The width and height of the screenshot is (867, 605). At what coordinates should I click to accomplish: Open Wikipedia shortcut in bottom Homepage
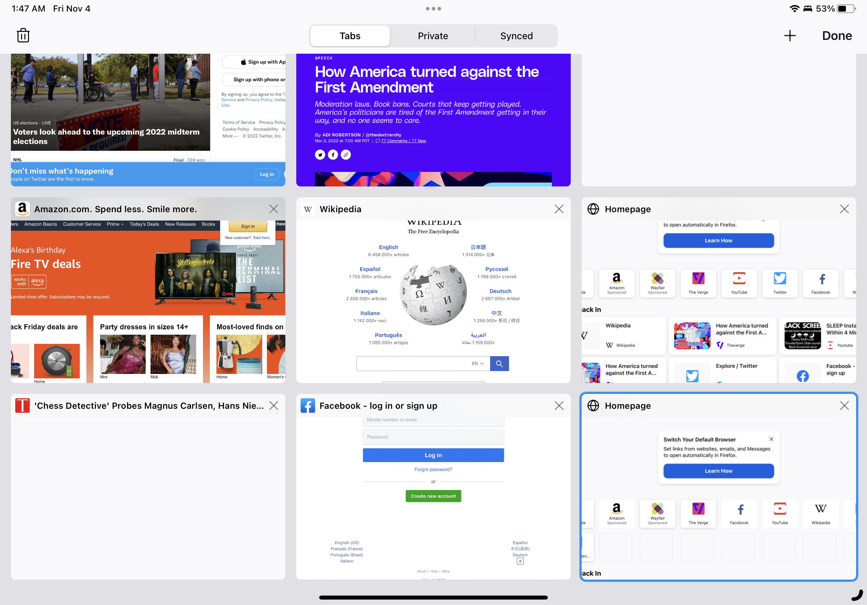(x=821, y=513)
